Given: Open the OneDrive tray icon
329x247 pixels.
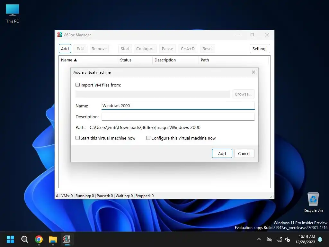Looking at the screenshot, I should (x=269, y=239).
